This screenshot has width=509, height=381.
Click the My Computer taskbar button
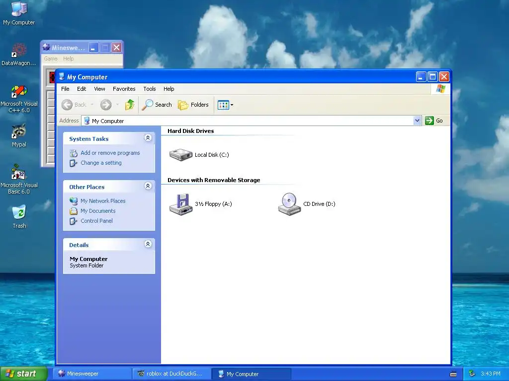(251, 374)
